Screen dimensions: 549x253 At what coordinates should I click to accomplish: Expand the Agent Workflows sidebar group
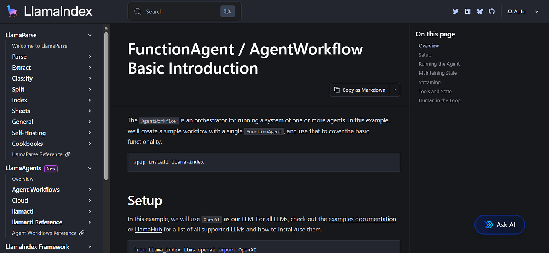(x=90, y=190)
